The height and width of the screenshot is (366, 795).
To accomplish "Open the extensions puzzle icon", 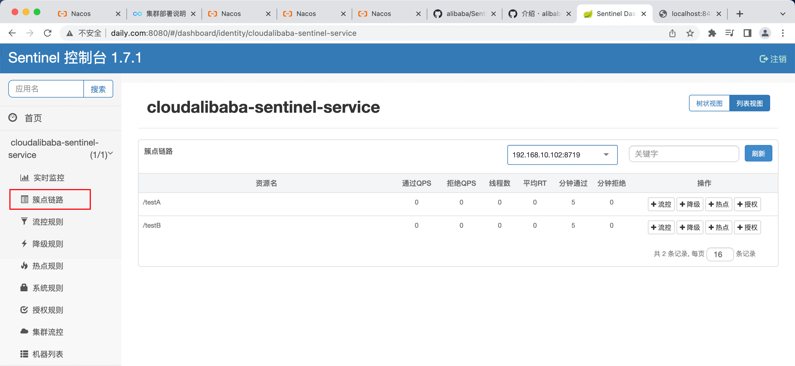I will point(712,33).
